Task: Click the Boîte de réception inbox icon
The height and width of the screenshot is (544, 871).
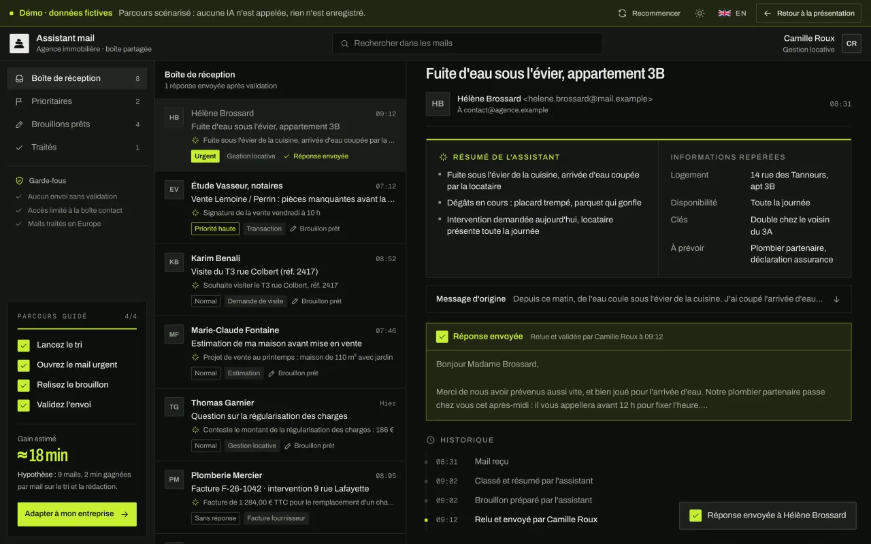Action: pos(19,78)
